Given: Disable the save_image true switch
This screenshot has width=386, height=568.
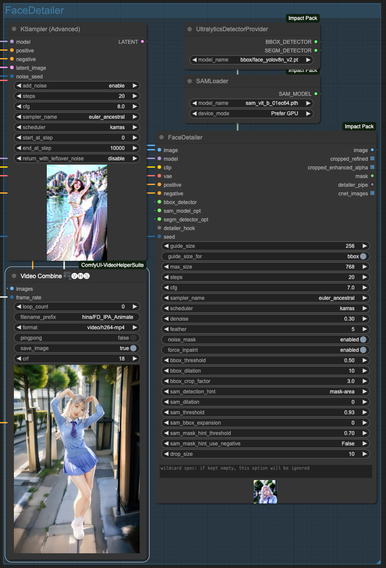Looking at the screenshot, I should point(133,348).
